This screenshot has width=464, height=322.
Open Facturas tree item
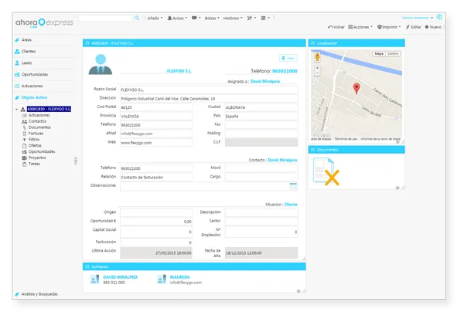tap(36, 134)
